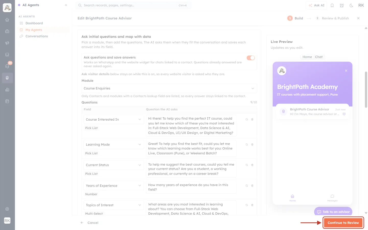Open the inbox icon in left rail
The image size is (368, 230).
point(7,55)
